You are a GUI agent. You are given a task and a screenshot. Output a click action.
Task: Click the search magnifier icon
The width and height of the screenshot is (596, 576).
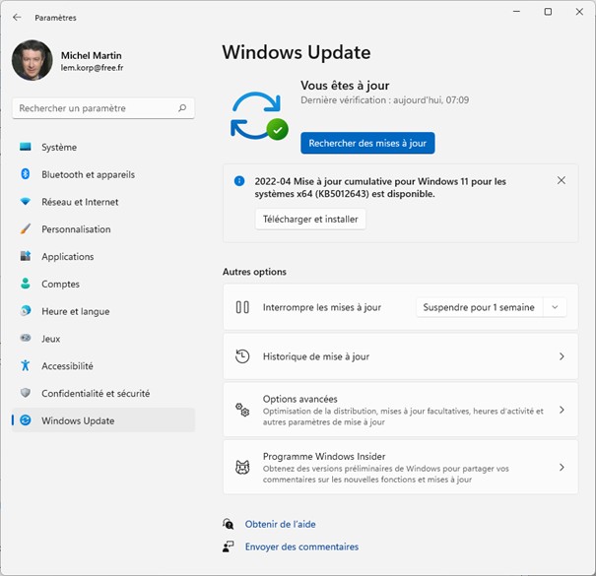click(x=182, y=108)
